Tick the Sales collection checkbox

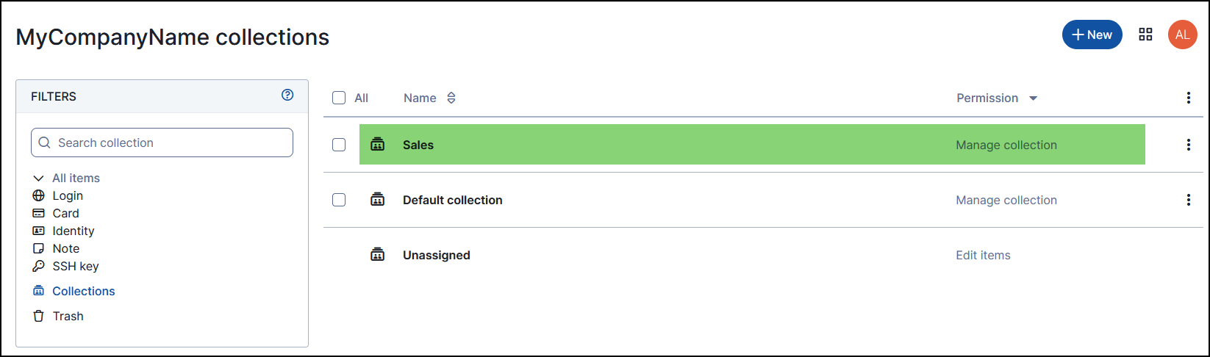(x=339, y=145)
